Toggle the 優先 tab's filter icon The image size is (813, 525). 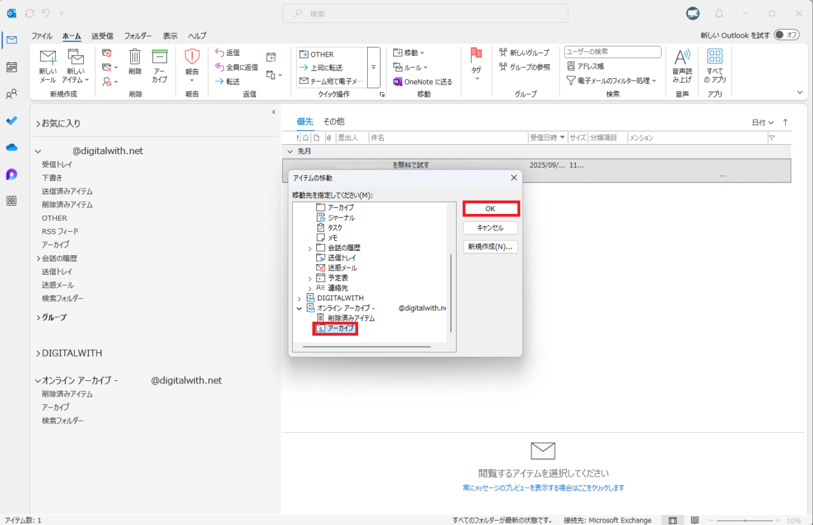(x=772, y=137)
